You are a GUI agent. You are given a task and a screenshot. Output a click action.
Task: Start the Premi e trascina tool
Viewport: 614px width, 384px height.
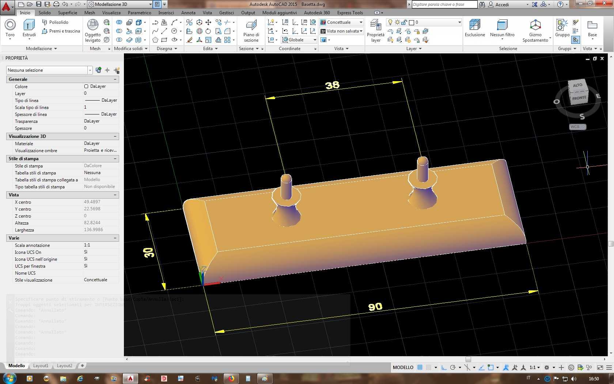coord(61,31)
